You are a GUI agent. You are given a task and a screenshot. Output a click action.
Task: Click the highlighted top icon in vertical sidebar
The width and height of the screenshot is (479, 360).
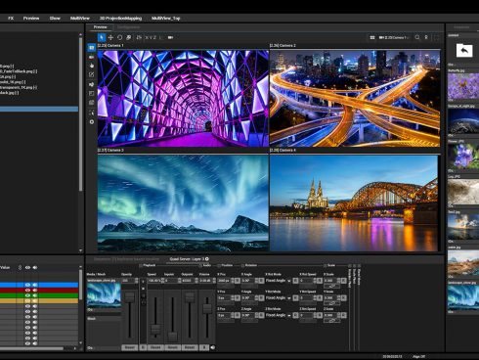coord(92,48)
